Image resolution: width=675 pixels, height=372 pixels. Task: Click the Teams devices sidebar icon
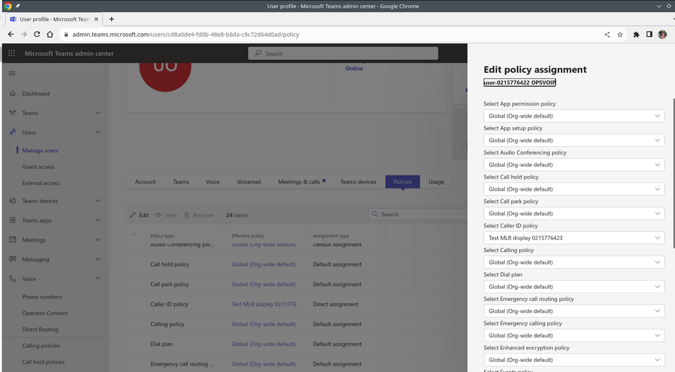tap(12, 201)
